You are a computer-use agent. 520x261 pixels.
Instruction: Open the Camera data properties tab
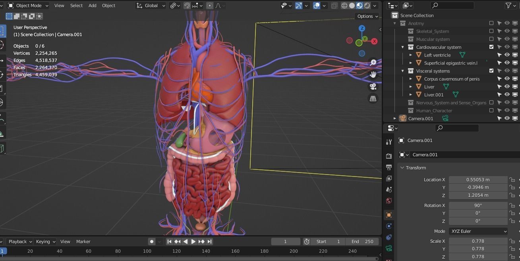click(389, 248)
